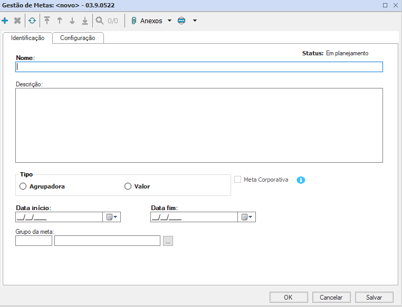Expand the Anexos dropdown arrow
This screenshot has height=307, width=402.
click(169, 21)
